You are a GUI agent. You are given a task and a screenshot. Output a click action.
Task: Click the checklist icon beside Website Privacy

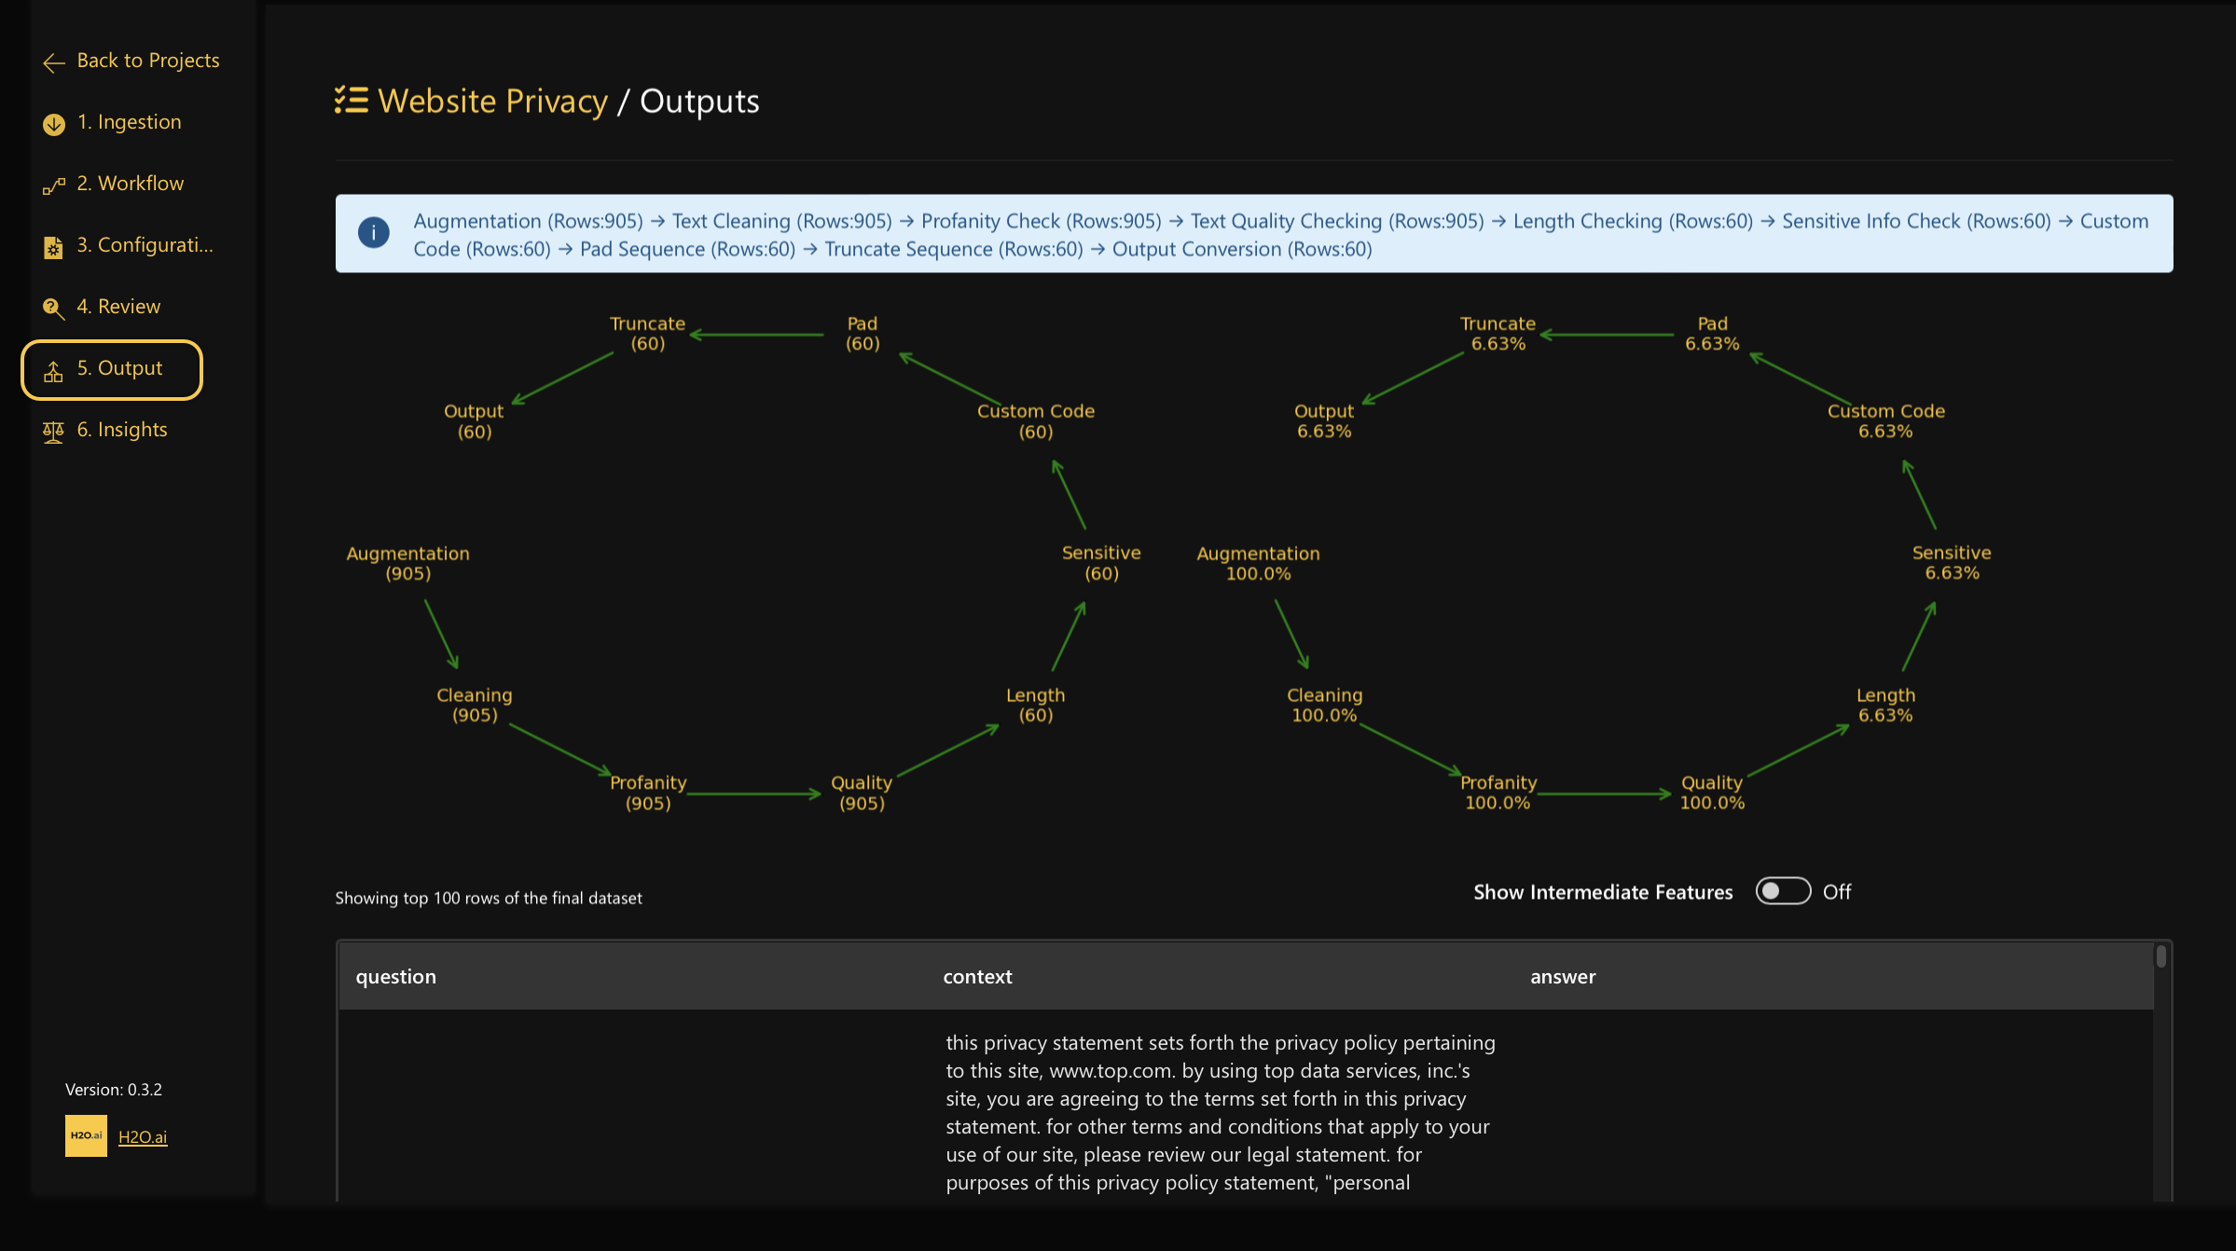click(x=352, y=100)
